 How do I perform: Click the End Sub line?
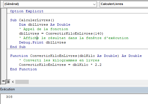coord(18,47)
